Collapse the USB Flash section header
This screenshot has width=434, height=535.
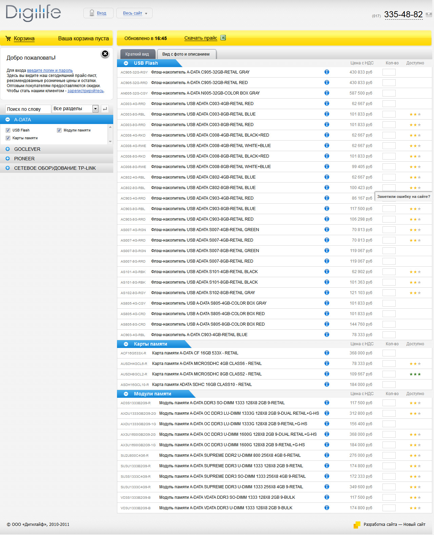[x=126, y=63]
